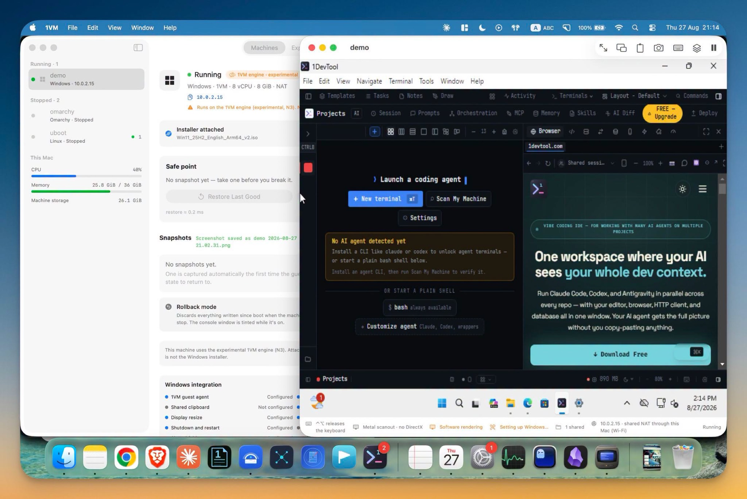The image size is (747, 499).
Task: Toggle the 1VM sidebar panel icon
Action: pyautogui.click(x=138, y=48)
